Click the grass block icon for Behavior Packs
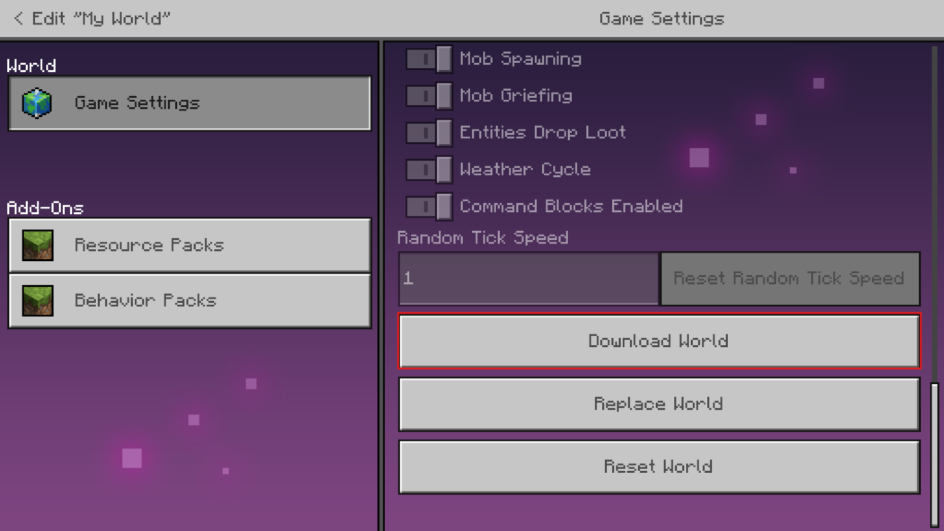 pyautogui.click(x=38, y=301)
